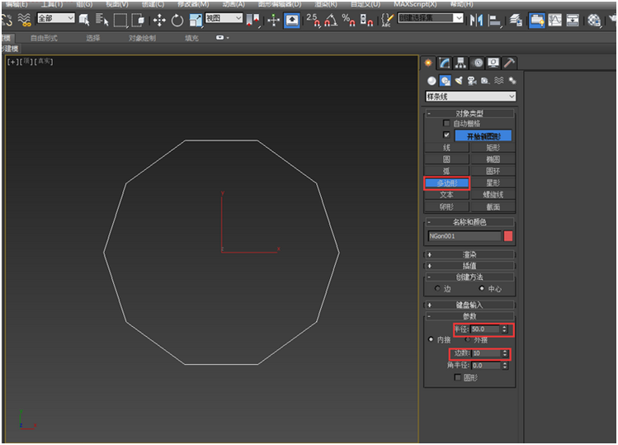Open the 对象绘制 ribbon tab
The width and height of the screenshot is (618, 445).
pyautogui.click(x=142, y=38)
